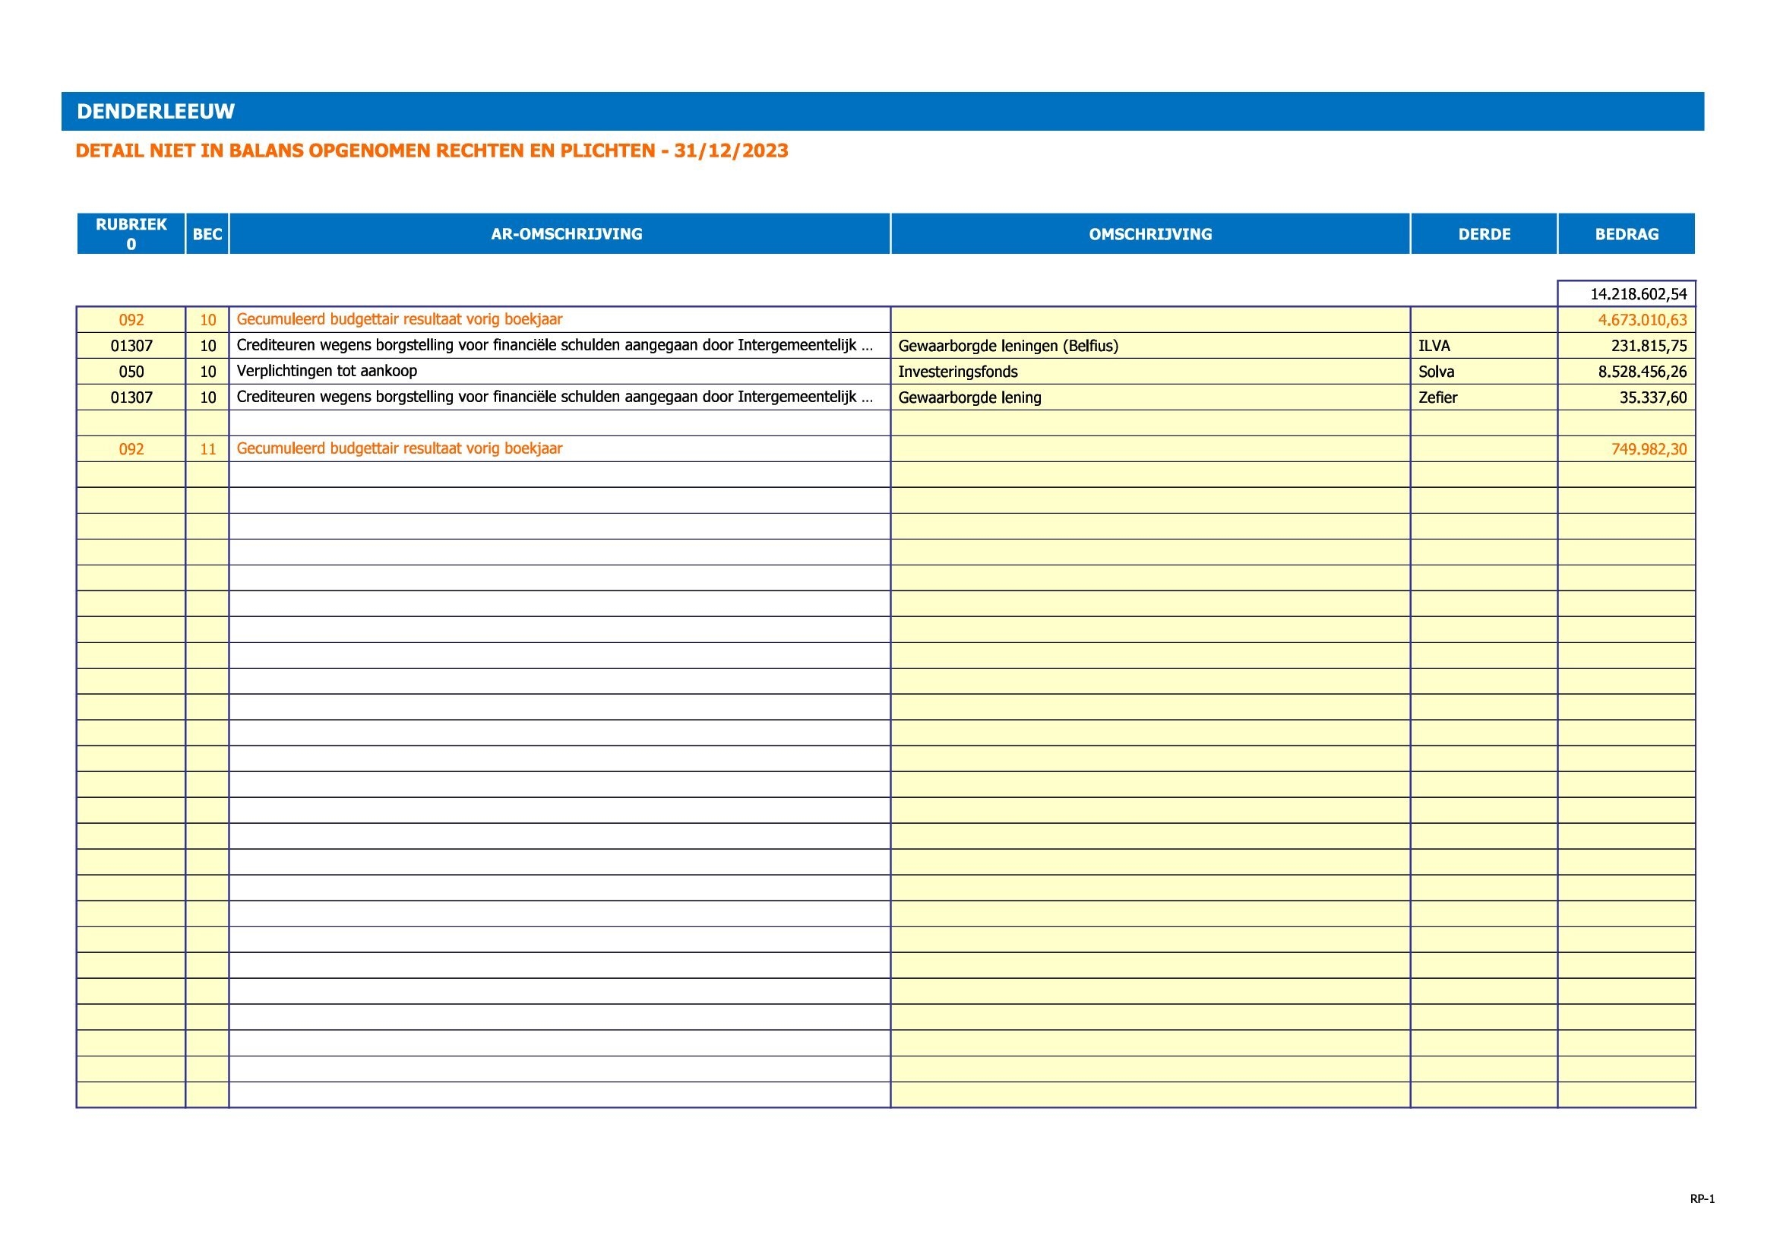Select rubriek 092 in the BEC 10 row
This screenshot has width=1777, height=1257.
point(131,320)
